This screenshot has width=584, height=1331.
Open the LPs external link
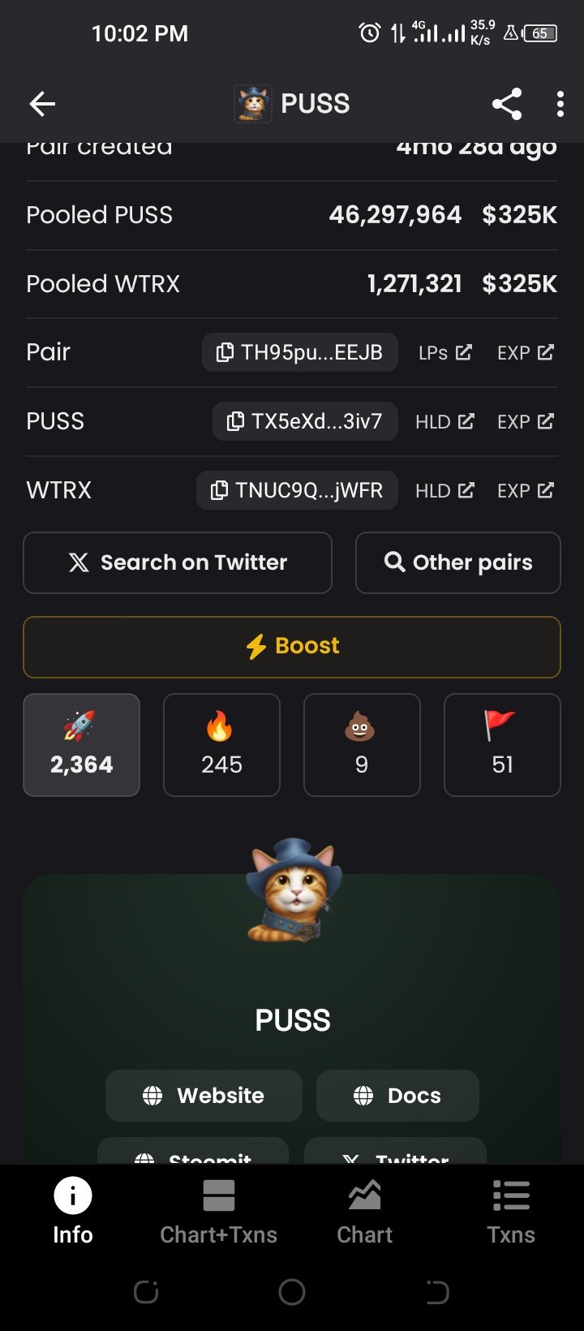click(445, 352)
